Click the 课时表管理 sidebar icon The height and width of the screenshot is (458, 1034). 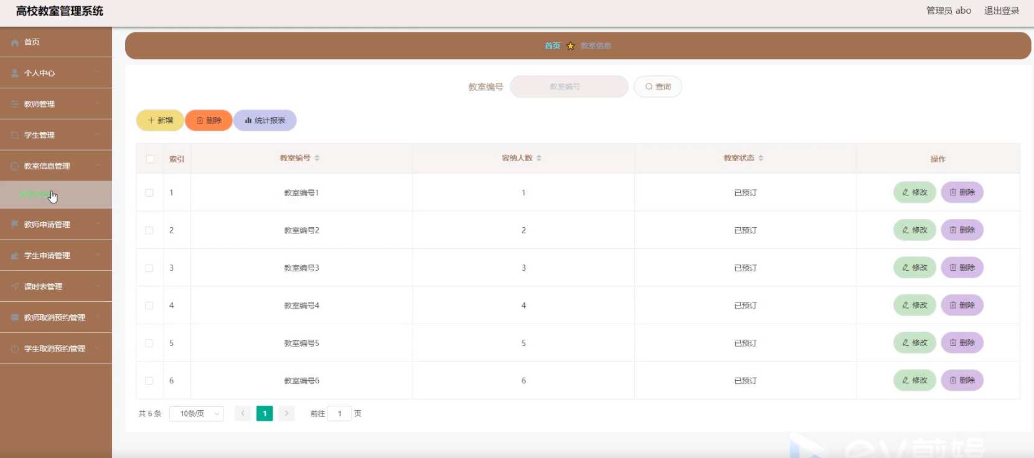click(x=15, y=287)
